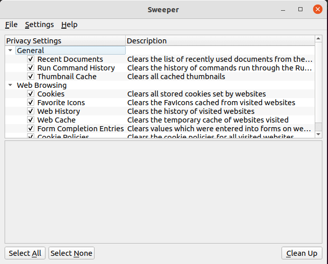Screen dimensions: 328x264
Task: Maximize the Sweeper window
Action: (x=300, y=9)
